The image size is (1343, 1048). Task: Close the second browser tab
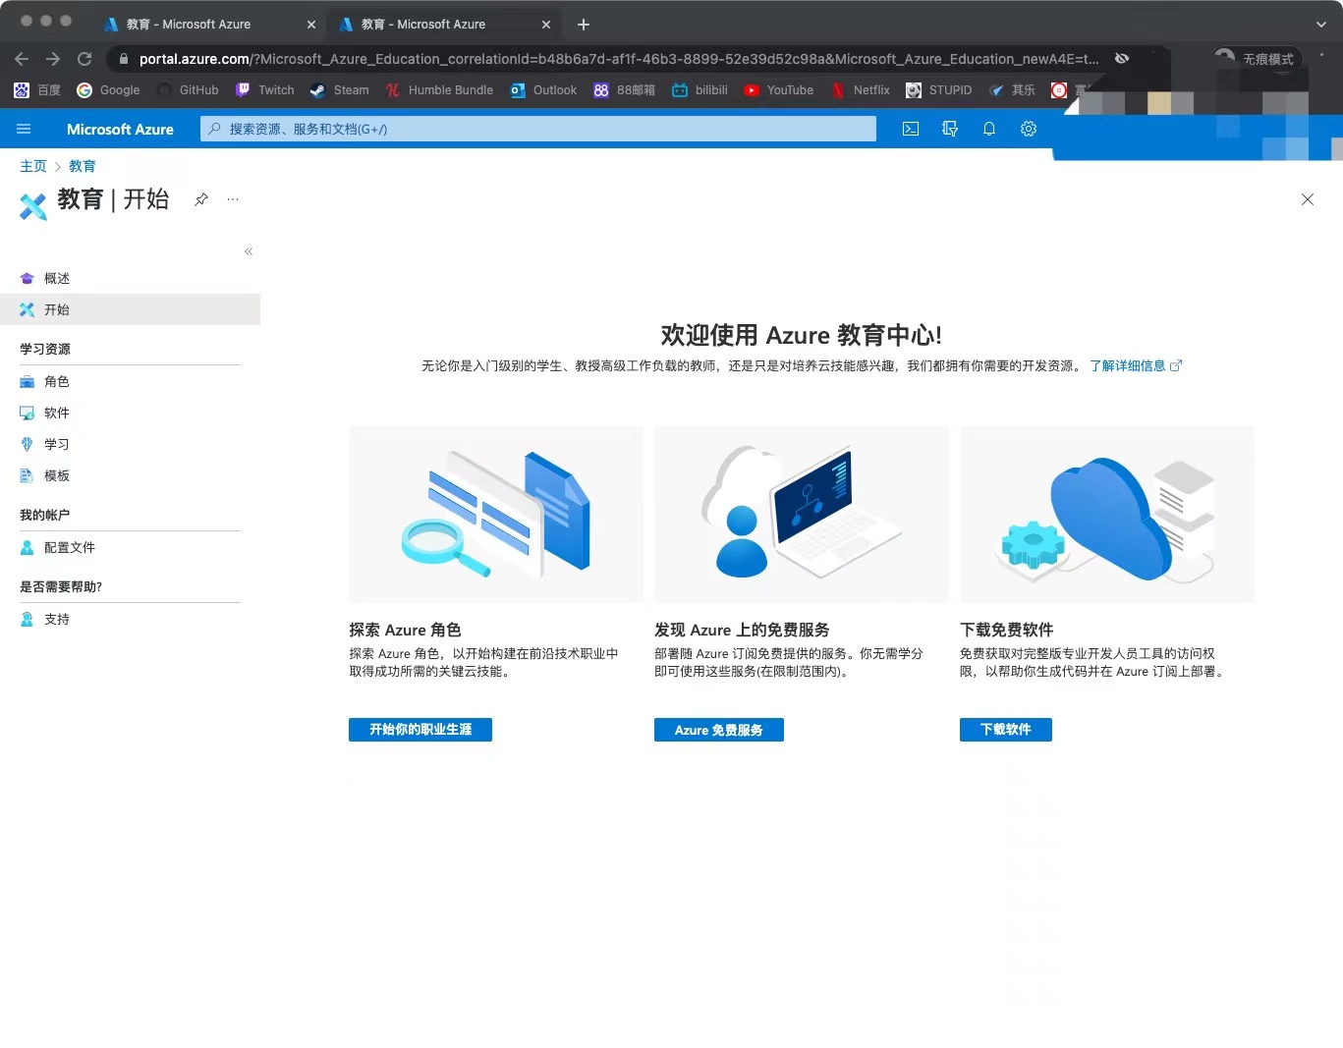[x=546, y=25]
